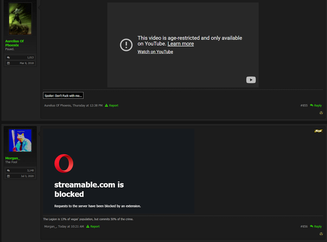Click the 3,148 message count value
327x242 pixels.
pyautogui.click(x=30, y=170)
